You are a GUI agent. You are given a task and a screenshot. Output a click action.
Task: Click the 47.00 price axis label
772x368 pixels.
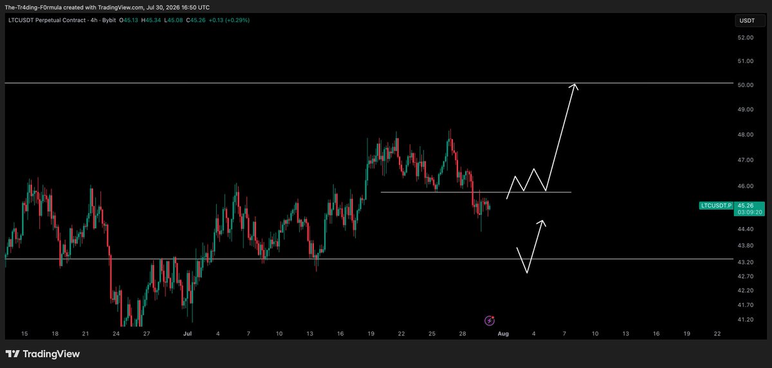pos(746,160)
